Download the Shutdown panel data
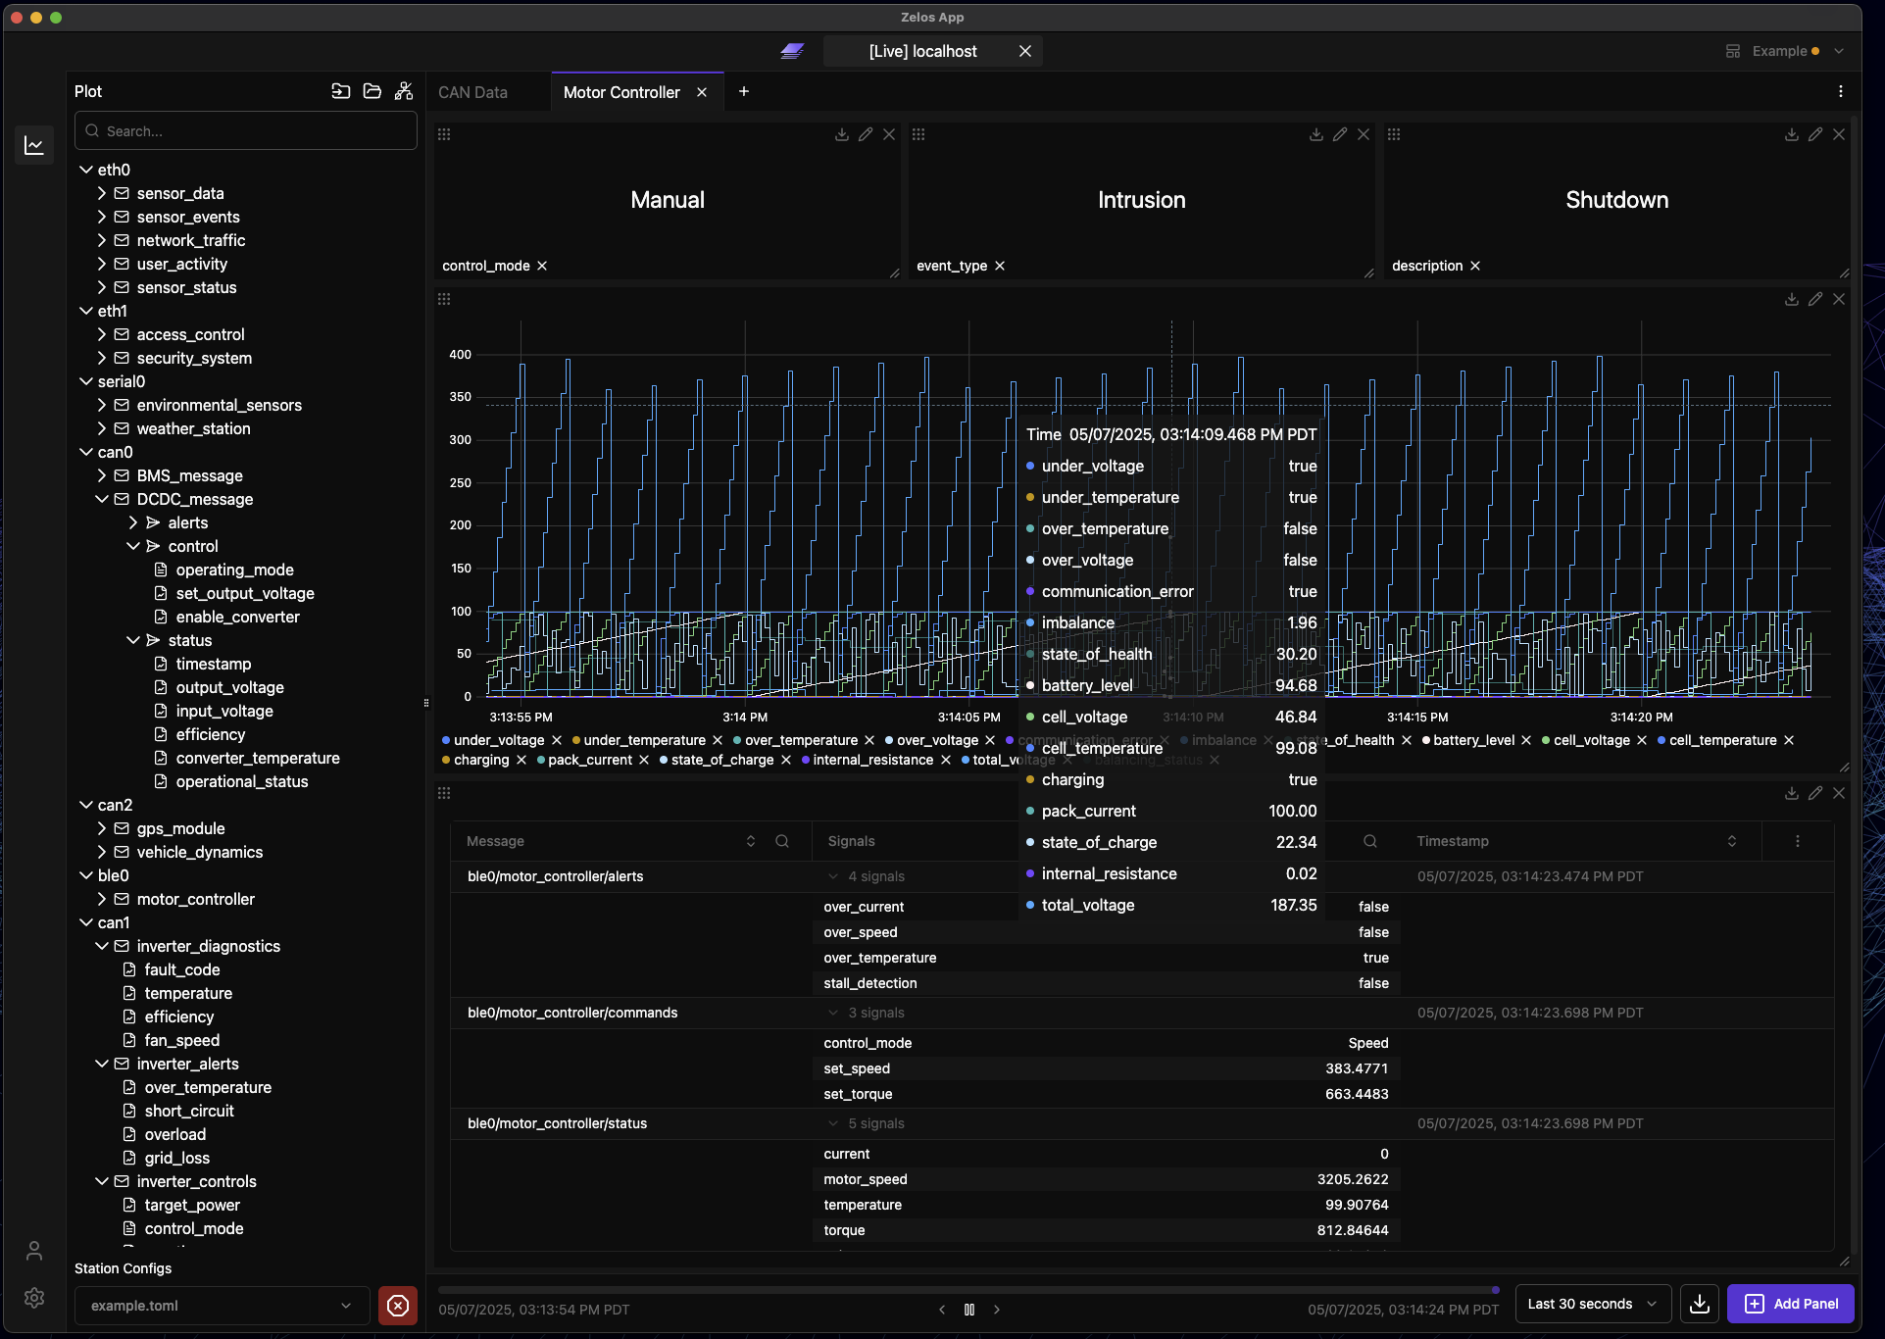This screenshot has width=1885, height=1339. pyautogui.click(x=1791, y=134)
